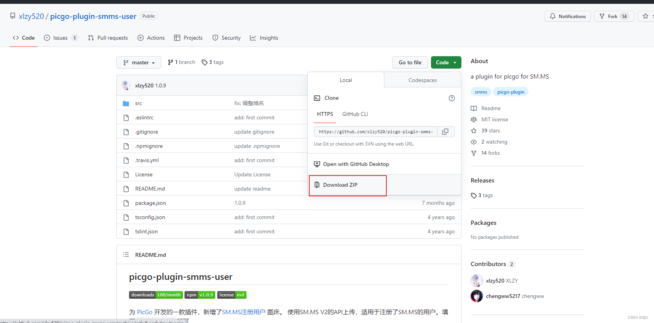Click the picgo-plugin topic tag
Screen dimensions: 654x323
(x=511, y=92)
